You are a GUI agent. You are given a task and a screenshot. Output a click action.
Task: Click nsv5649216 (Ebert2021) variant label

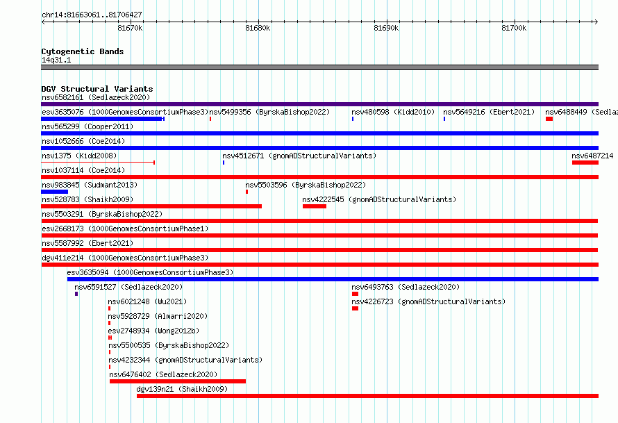[x=489, y=112]
